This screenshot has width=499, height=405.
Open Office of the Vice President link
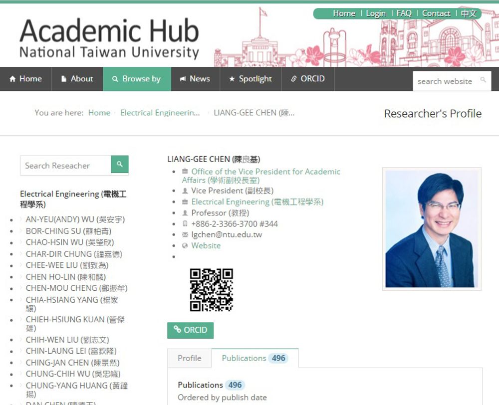(261, 176)
